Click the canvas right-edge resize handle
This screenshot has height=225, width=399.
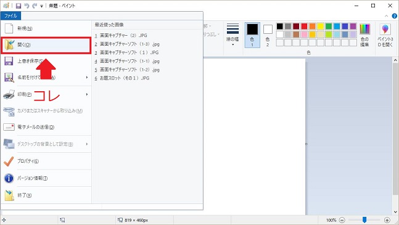click(x=306, y=144)
